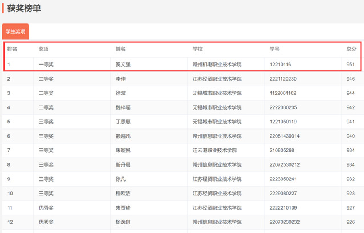Select student ID 210805268
This screenshot has height=233, width=364.
pos(282,150)
